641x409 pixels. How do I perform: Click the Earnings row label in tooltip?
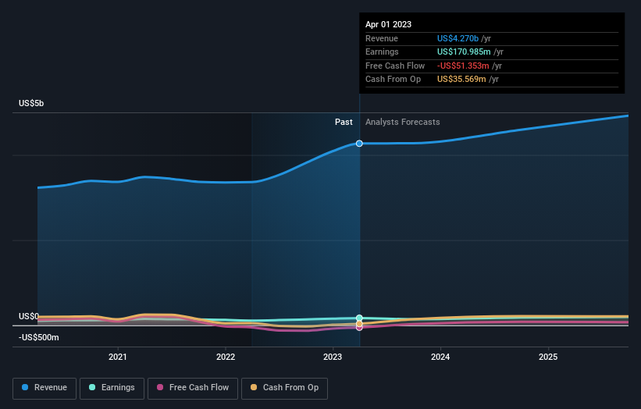(x=382, y=52)
